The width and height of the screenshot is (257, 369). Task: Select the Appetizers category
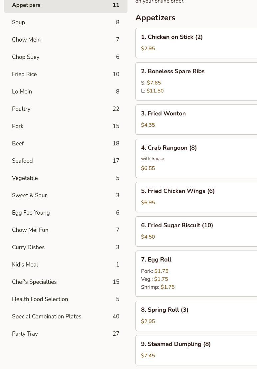click(66, 5)
